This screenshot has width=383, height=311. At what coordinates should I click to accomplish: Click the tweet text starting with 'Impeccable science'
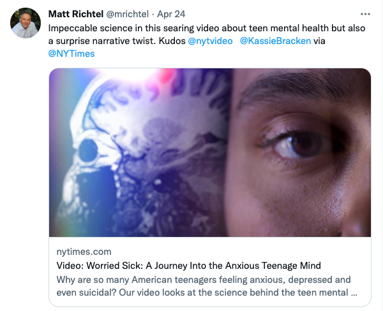[207, 41]
